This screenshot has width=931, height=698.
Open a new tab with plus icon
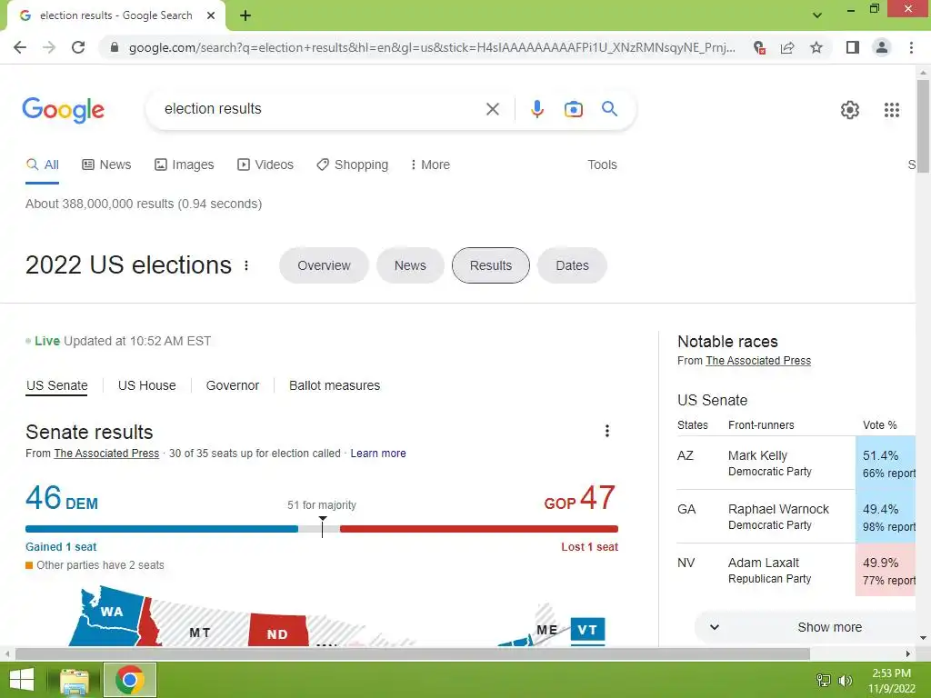tap(245, 15)
